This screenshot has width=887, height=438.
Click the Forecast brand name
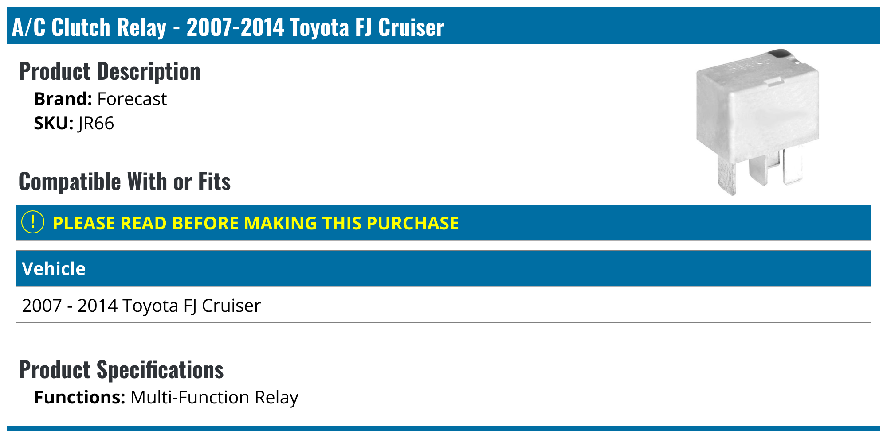[132, 99]
